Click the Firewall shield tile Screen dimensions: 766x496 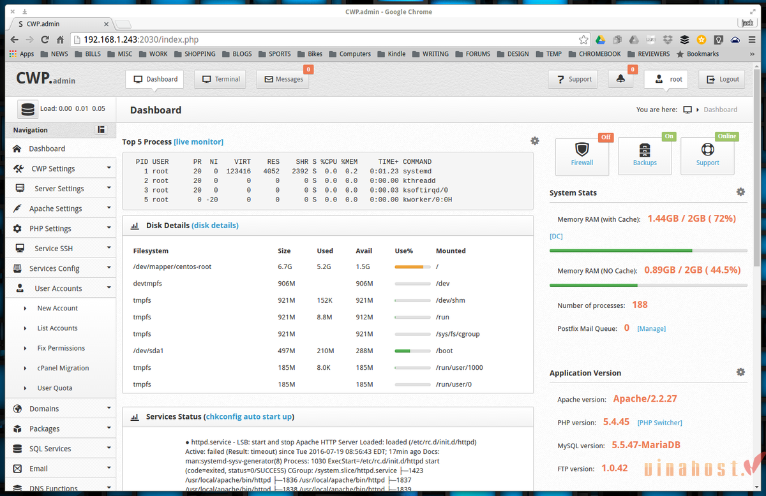click(582, 156)
